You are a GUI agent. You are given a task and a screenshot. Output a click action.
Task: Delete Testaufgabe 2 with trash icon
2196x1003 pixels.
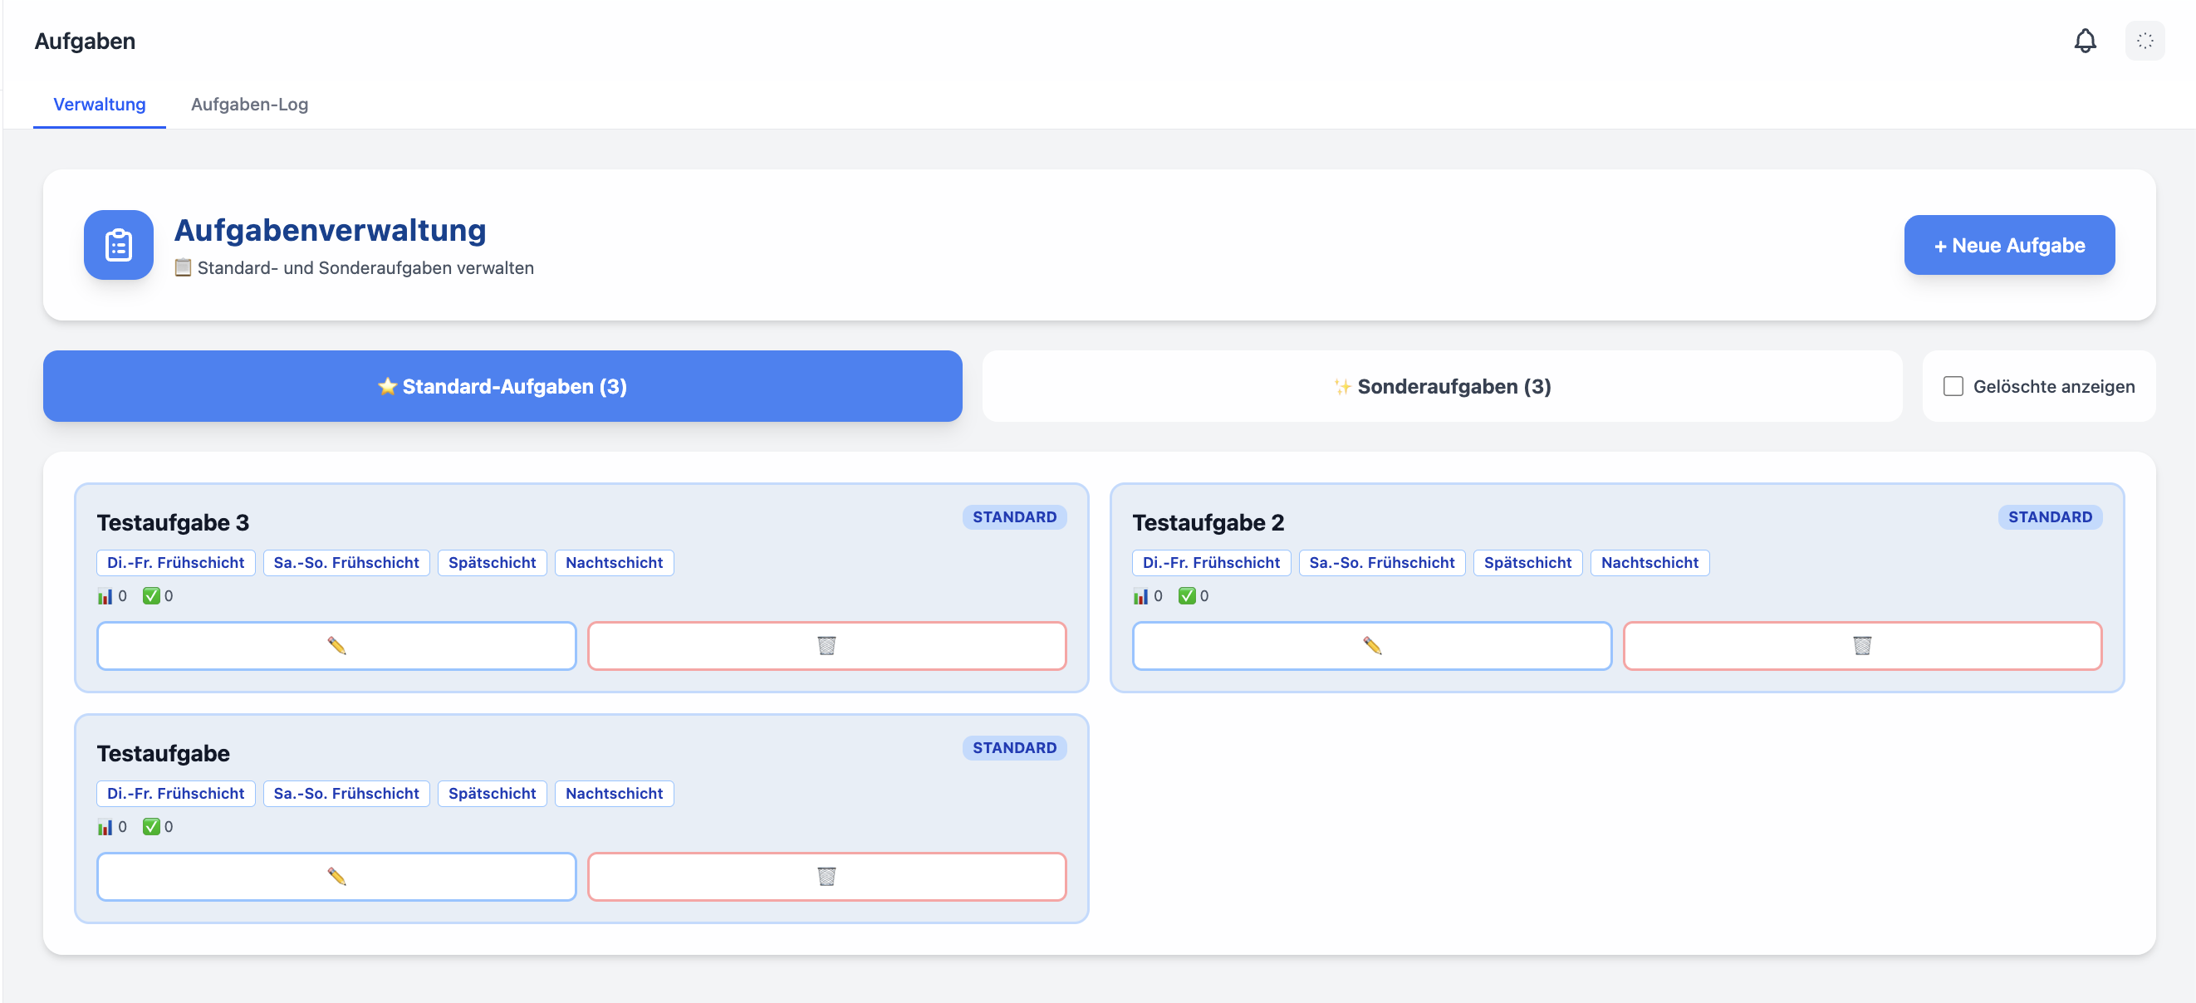[x=1861, y=645]
